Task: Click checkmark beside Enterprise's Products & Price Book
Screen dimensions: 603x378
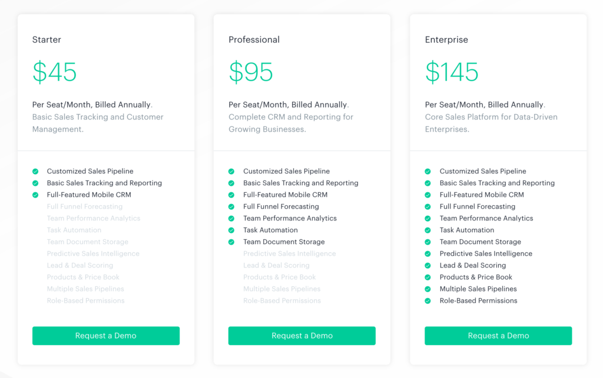Action: click(428, 277)
